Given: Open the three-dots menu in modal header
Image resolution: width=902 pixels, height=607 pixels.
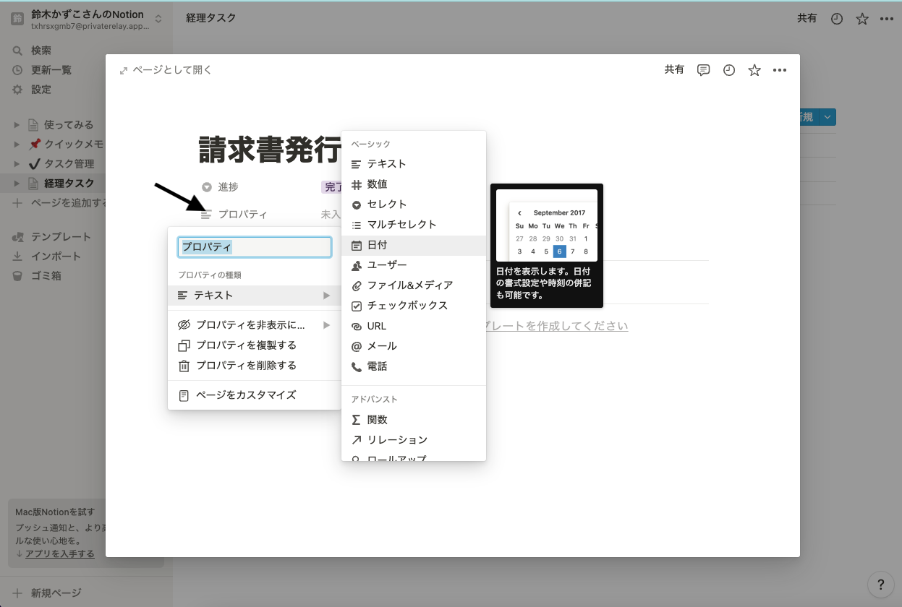Looking at the screenshot, I should click(x=779, y=70).
